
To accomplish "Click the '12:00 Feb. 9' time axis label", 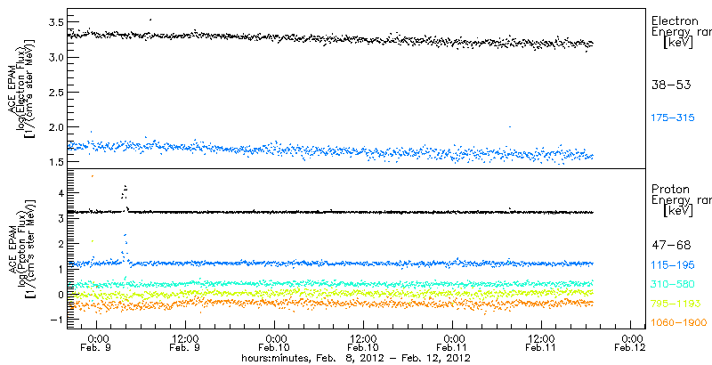I will (x=186, y=344).
